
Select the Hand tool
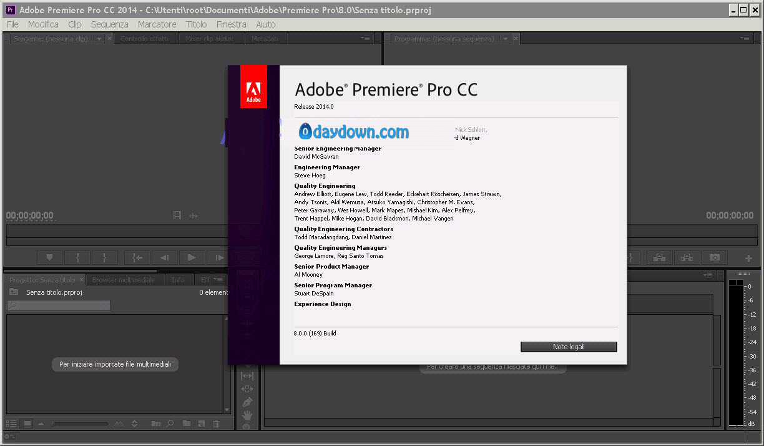click(x=247, y=415)
